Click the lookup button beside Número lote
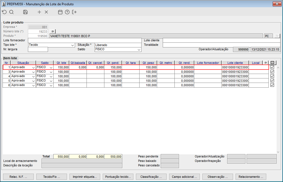Viewport: 283px width, 182px height. [52, 32]
